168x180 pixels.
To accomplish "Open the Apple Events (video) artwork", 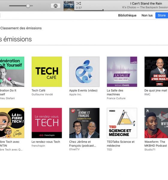I will (x=84, y=72).
